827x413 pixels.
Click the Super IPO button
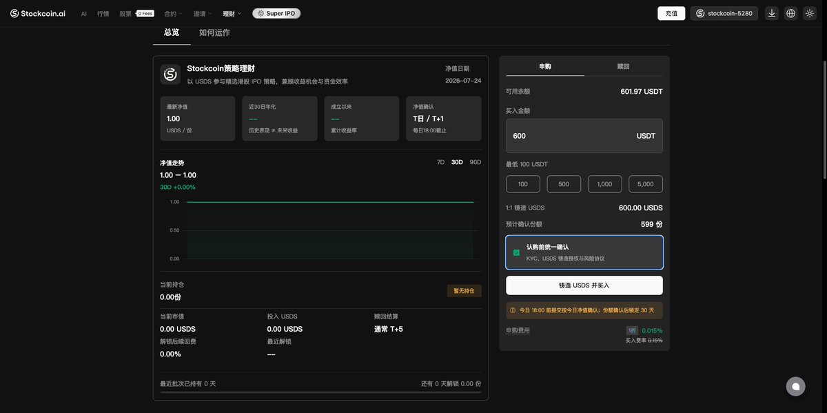pos(276,13)
